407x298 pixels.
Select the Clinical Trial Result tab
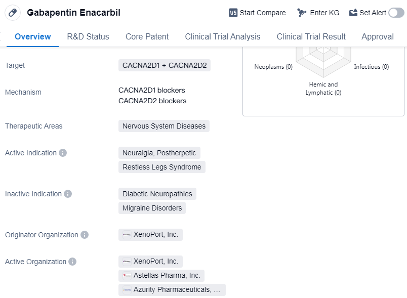[x=311, y=36]
